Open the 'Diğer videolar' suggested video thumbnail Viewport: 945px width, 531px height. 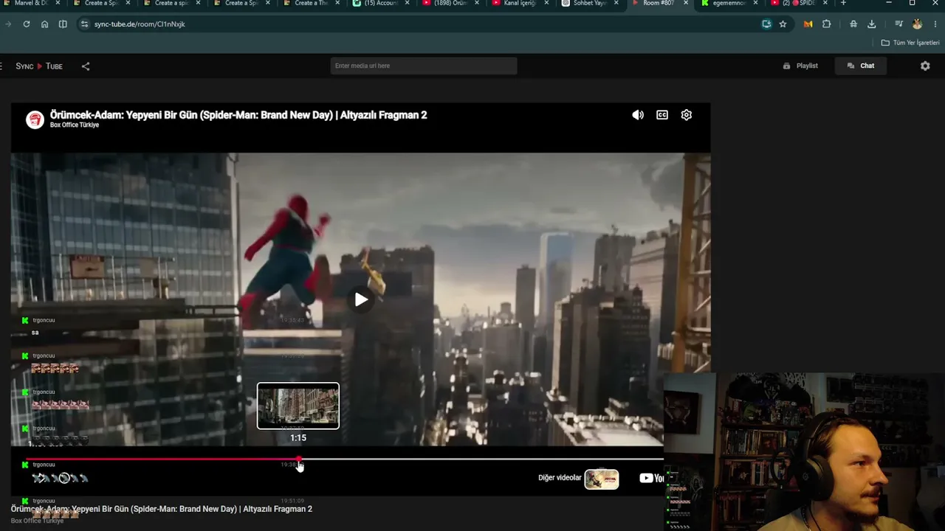click(x=602, y=479)
